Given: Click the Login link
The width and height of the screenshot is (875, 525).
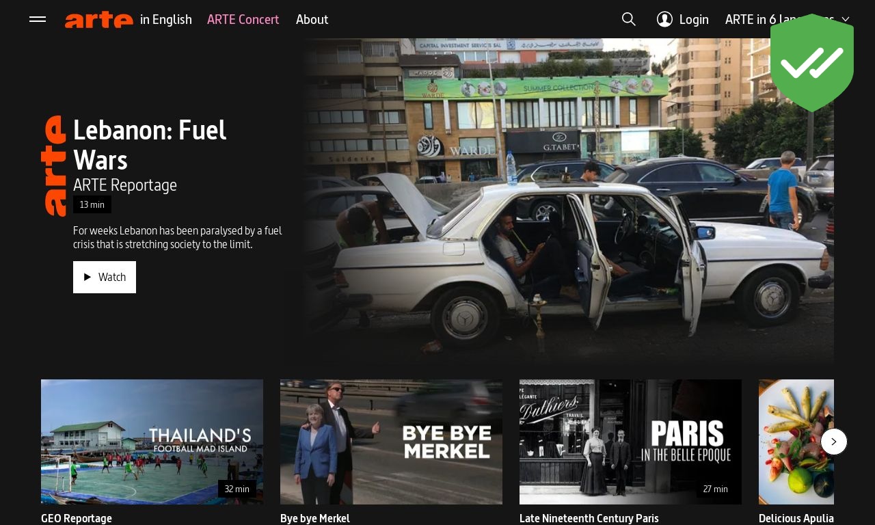Looking at the screenshot, I should pos(694,19).
